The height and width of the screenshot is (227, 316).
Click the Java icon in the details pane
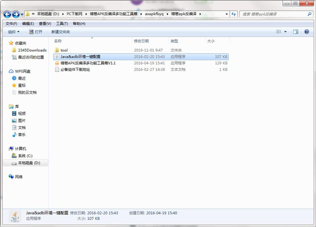click(15, 216)
